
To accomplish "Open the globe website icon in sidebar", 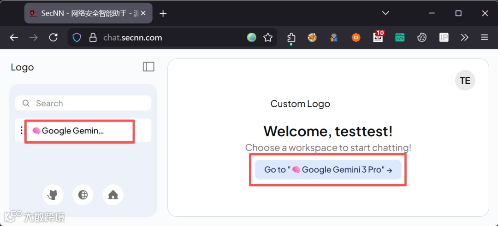I will 83,195.
